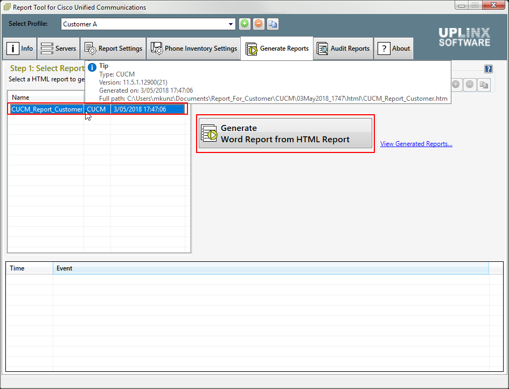This screenshot has height=389, width=509.
Task: Click Generate Word Report from HTML Report
Action: 285,134
